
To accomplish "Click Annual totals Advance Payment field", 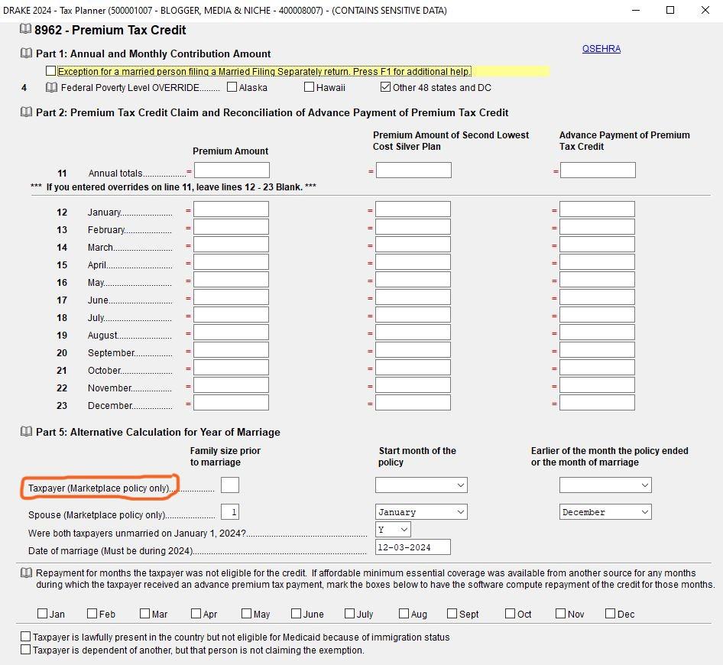I will tap(598, 170).
